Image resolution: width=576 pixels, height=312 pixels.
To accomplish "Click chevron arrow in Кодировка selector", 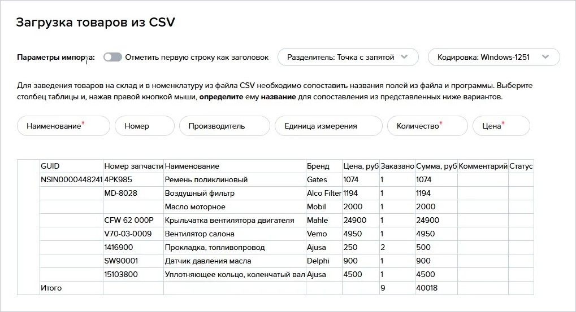I will click(545, 57).
